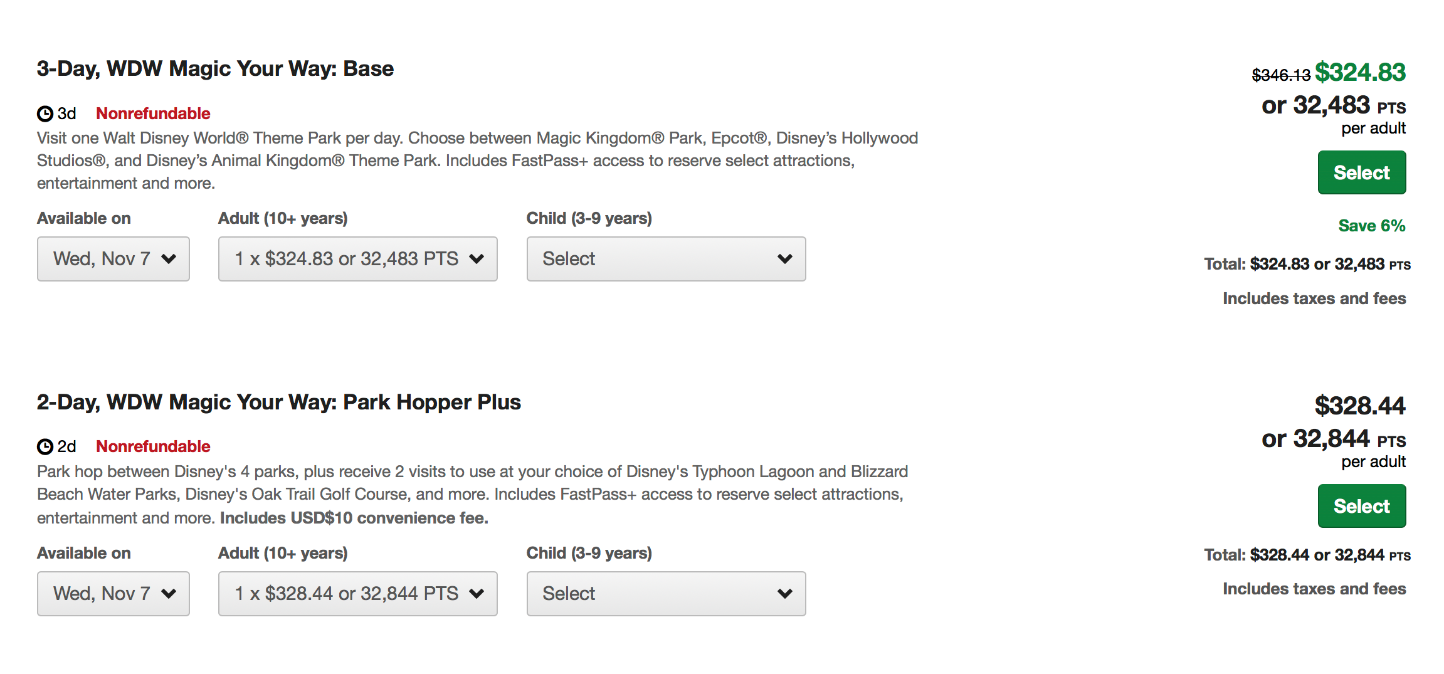Open Available on date dropdown for Park Hopper Plus

(113, 593)
